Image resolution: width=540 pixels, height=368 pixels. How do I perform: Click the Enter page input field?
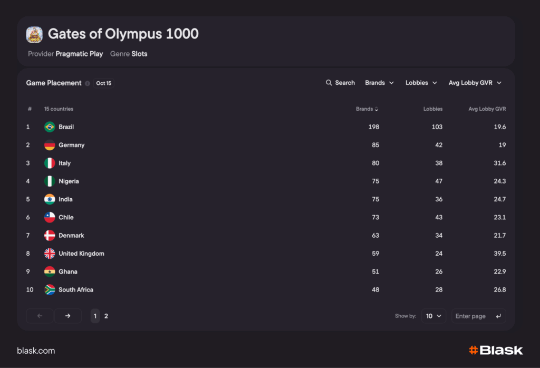(474, 316)
